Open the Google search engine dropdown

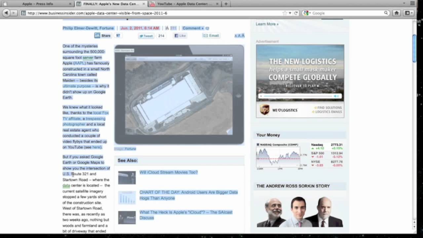306,13
